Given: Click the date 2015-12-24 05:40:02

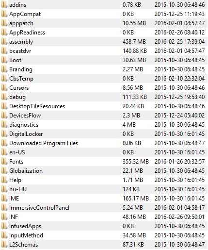Looking at the screenshot, I should pyautogui.click(x=179, y=116).
